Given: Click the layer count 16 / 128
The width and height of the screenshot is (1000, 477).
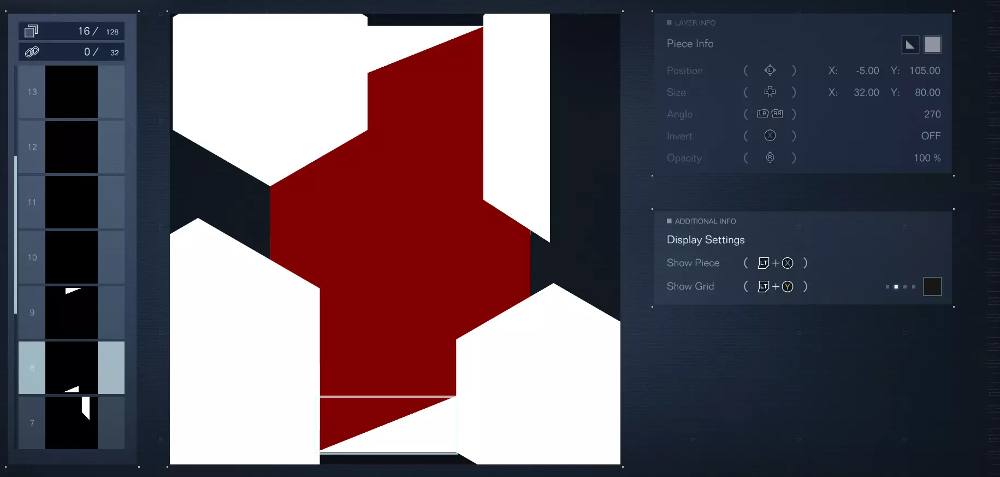Looking at the screenshot, I should (x=98, y=31).
